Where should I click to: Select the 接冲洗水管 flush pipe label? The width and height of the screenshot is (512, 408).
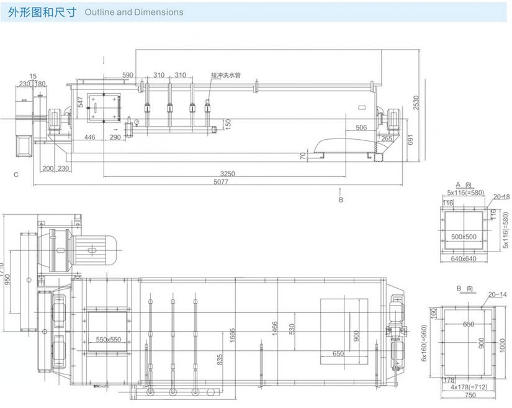[225, 75]
